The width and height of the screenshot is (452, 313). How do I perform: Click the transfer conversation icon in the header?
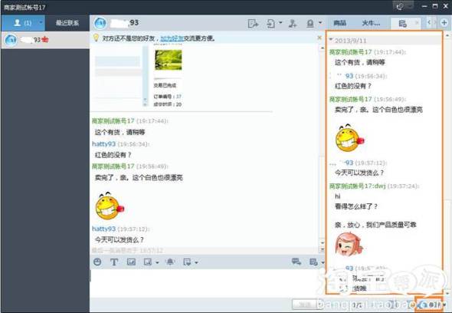point(253,23)
